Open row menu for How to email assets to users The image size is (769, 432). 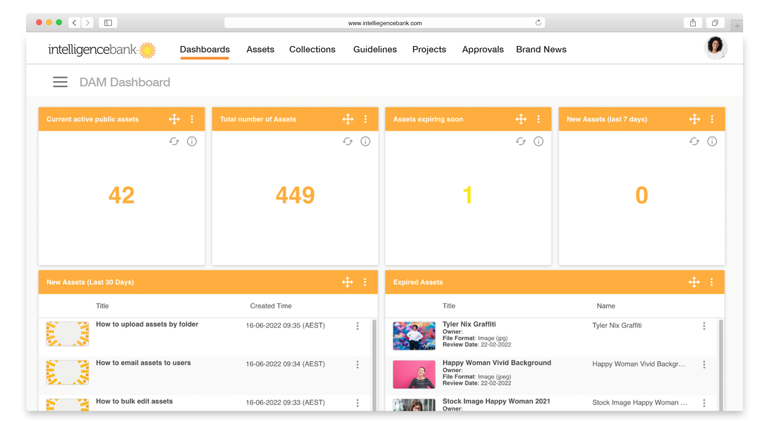[x=357, y=364]
